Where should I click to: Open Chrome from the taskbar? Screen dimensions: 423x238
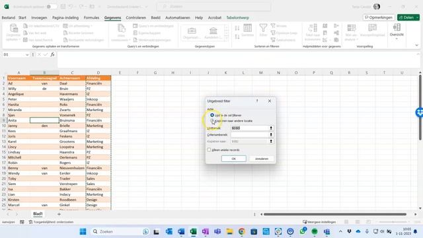(242, 231)
